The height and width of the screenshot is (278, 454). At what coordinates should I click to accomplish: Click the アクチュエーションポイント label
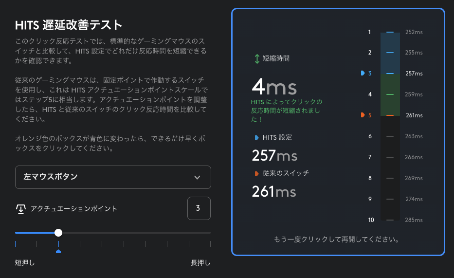74,208
